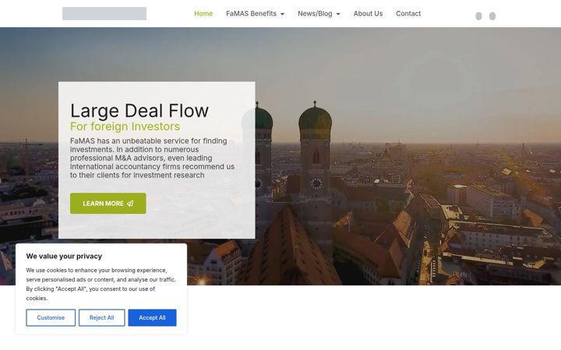Expand the FaMAS Benefits dropdown arrow
Viewport: 561px width, 350px height.
[x=282, y=14]
